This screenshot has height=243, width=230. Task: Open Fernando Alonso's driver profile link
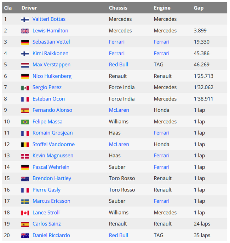(x=52, y=110)
